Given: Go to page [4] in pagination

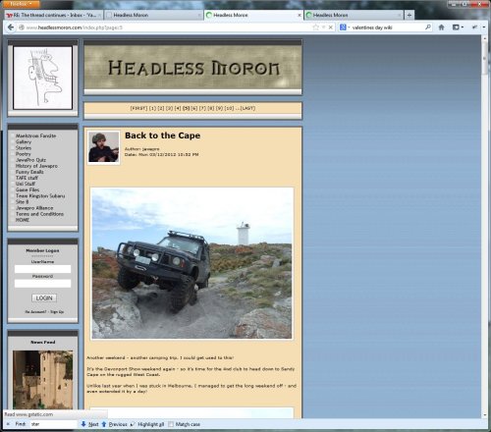Looking at the screenshot, I should 178,108.
